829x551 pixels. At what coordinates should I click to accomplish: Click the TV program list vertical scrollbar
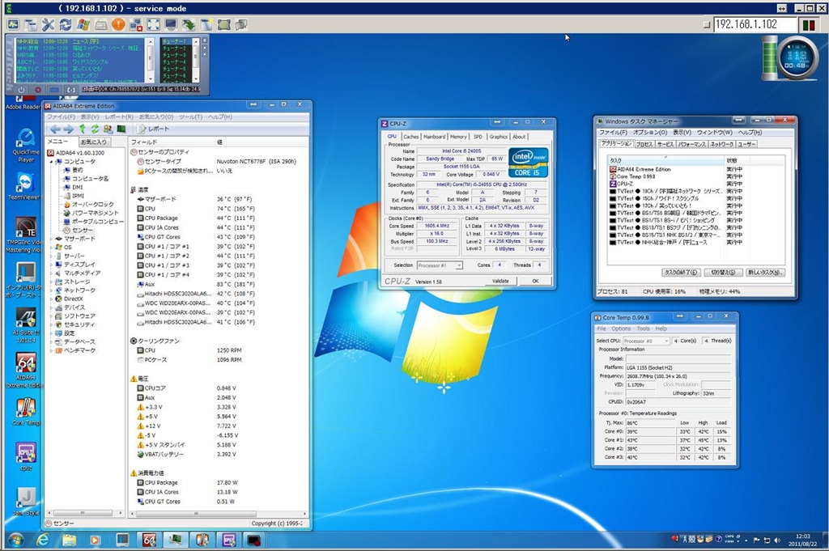(150, 60)
